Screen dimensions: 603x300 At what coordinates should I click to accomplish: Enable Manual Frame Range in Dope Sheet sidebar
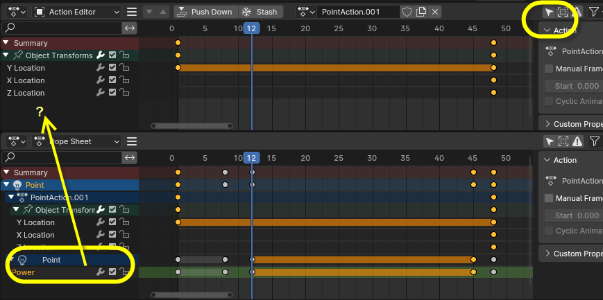coord(549,198)
